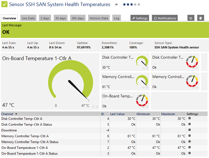Select the Memory Controller Ok status gauge tile
This screenshot has height=158, width=209.
[175, 82]
